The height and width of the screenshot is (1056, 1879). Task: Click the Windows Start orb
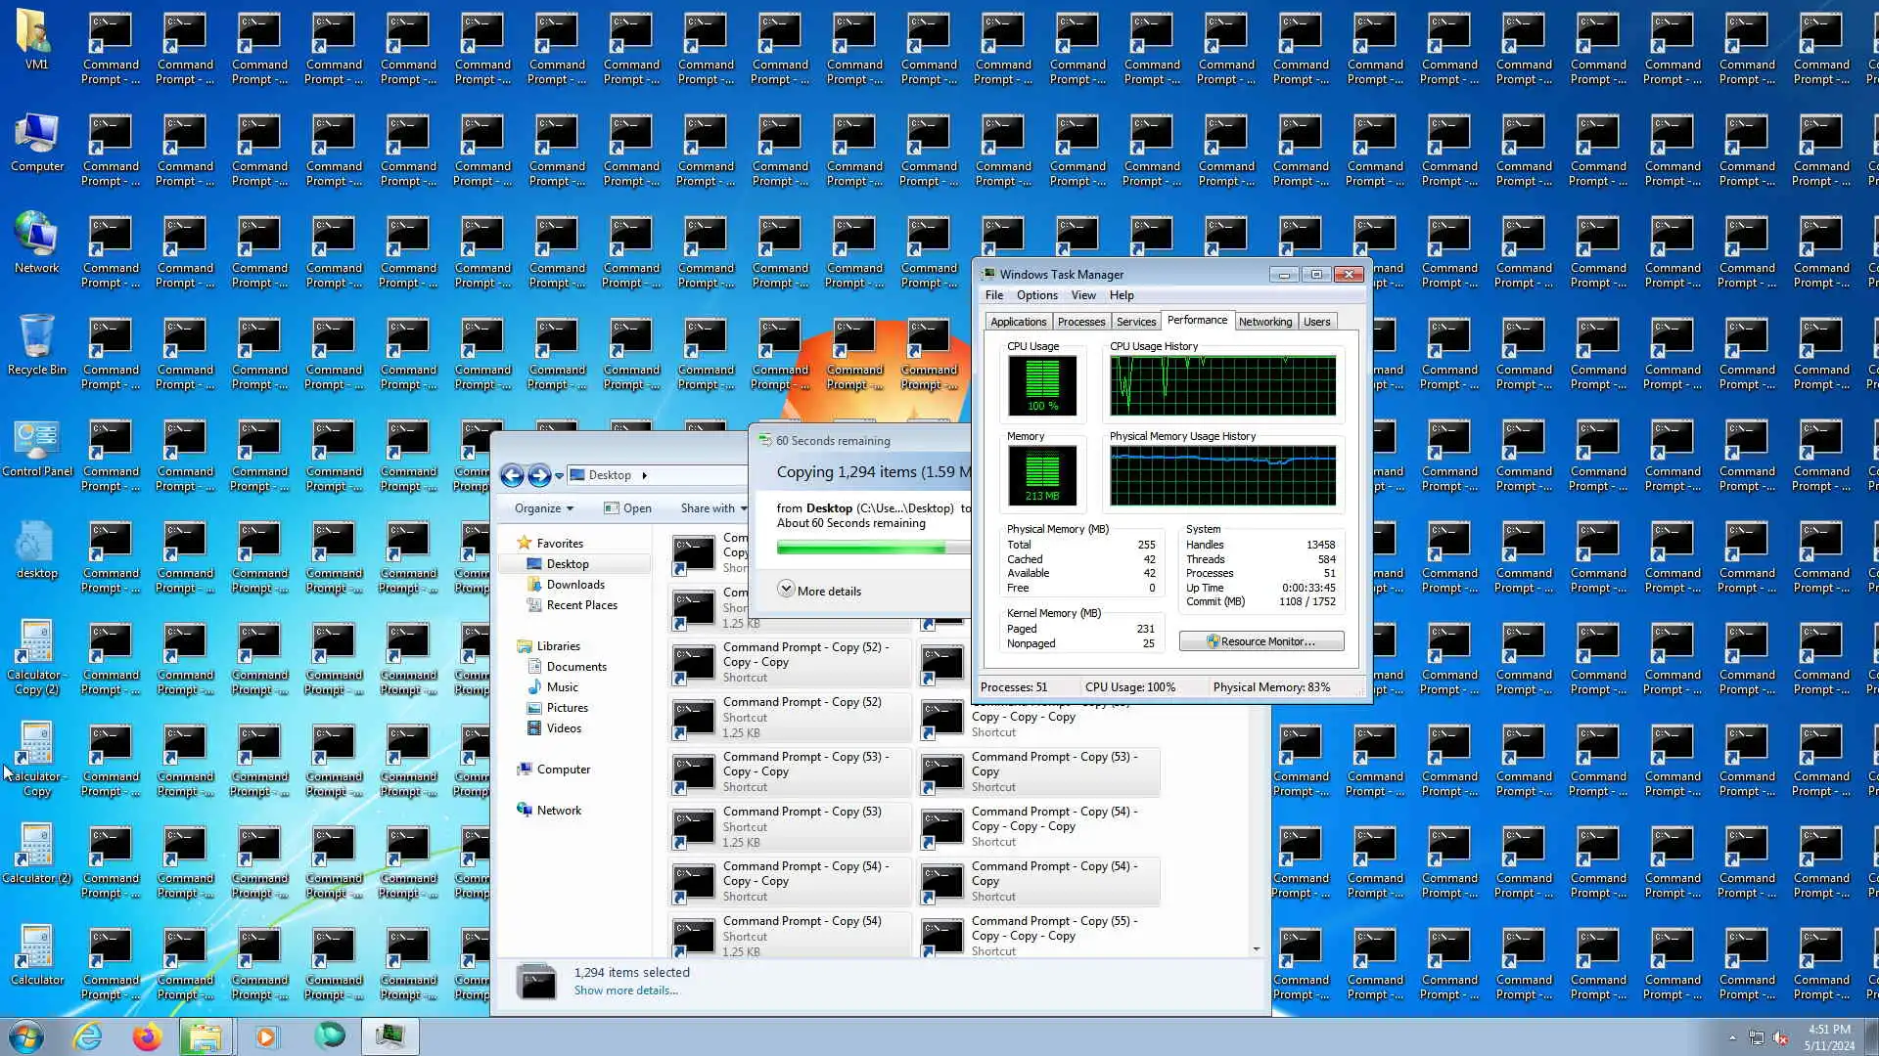coord(26,1036)
